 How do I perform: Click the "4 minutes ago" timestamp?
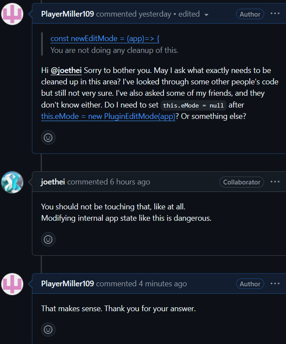[163, 284]
